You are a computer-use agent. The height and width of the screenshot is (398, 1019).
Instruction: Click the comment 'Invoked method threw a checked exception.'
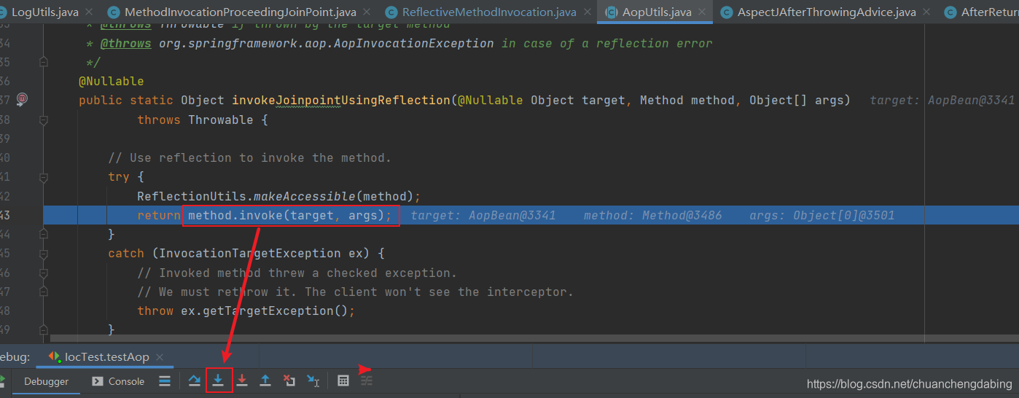297,273
